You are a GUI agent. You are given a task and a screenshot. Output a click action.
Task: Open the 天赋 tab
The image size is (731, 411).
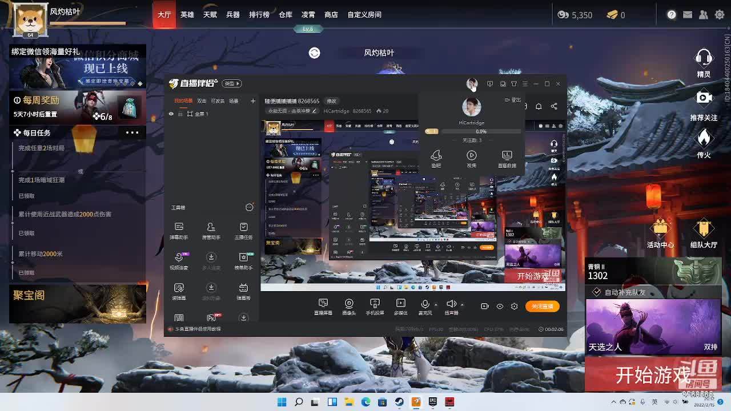click(x=210, y=15)
